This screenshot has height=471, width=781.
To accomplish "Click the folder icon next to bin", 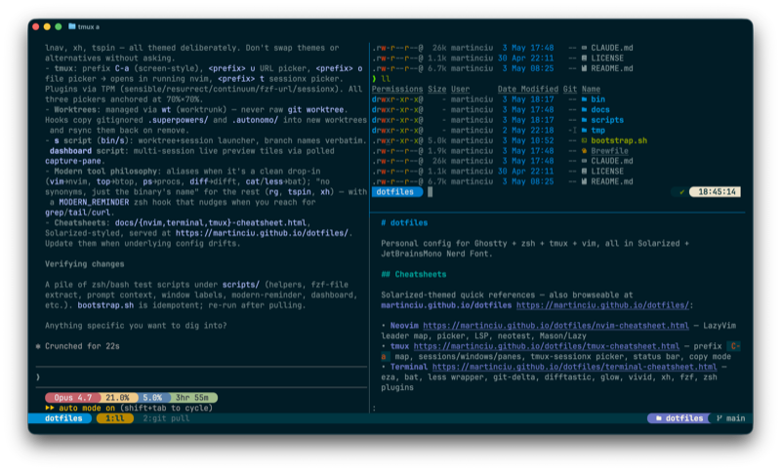I will click(584, 99).
